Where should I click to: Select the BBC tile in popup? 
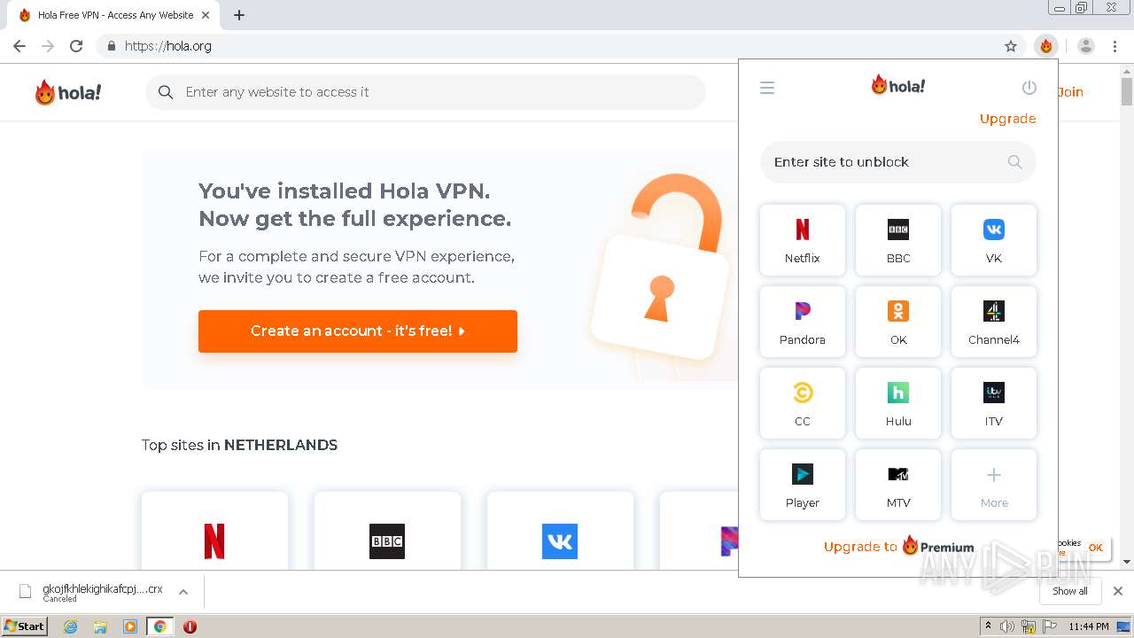point(898,240)
